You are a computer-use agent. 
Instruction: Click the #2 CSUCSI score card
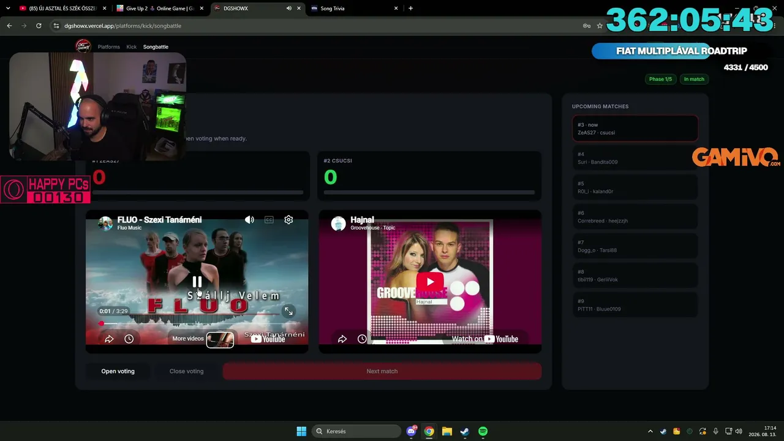pyautogui.click(x=429, y=176)
